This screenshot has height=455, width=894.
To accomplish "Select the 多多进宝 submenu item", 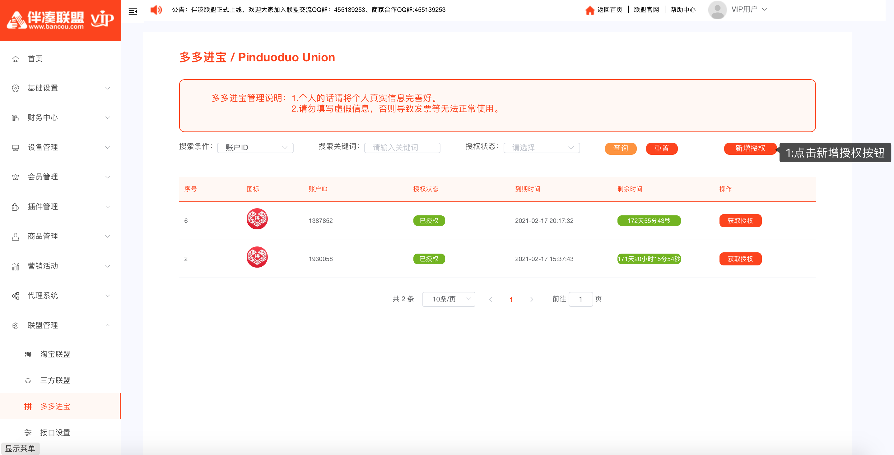I will tap(61, 406).
